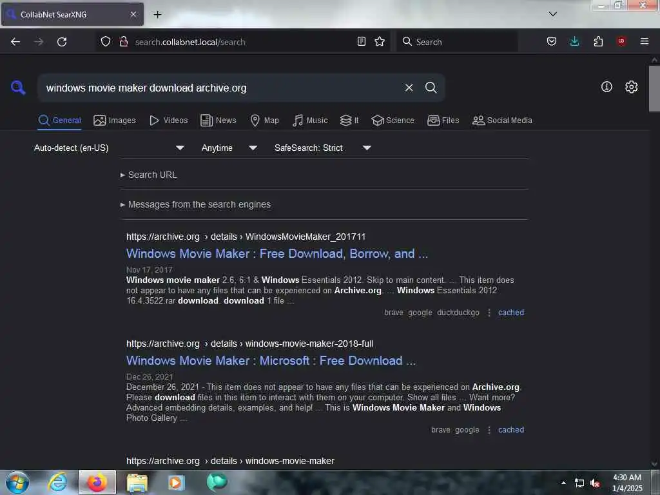The image size is (660, 495).
Task: Launch Internet Explorer from the taskbar
Action: point(57,482)
